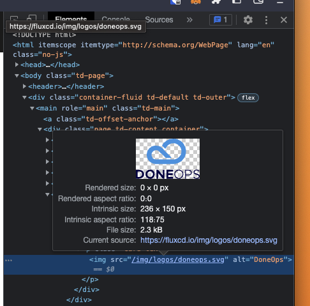Viewport: 310px width, 306px height.
Task: Click the intrinsic aspect ratio 118:75 value
Action: click(152, 220)
